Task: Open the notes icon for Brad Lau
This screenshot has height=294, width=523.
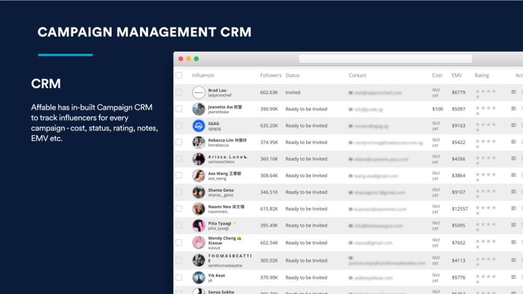Action: pyautogui.click(x=514, y=92)
